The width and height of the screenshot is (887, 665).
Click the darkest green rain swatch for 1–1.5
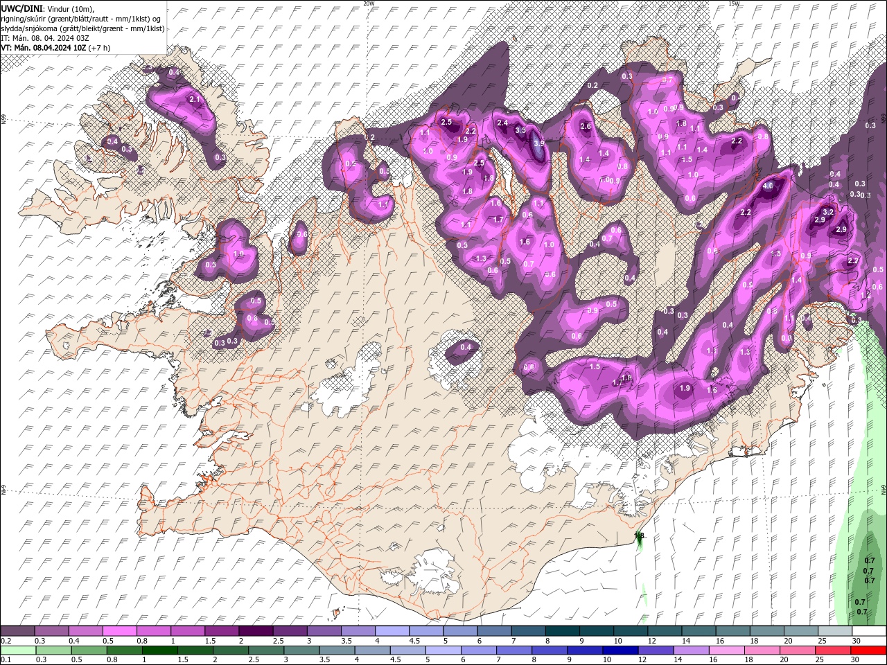(x=159, y=650)
